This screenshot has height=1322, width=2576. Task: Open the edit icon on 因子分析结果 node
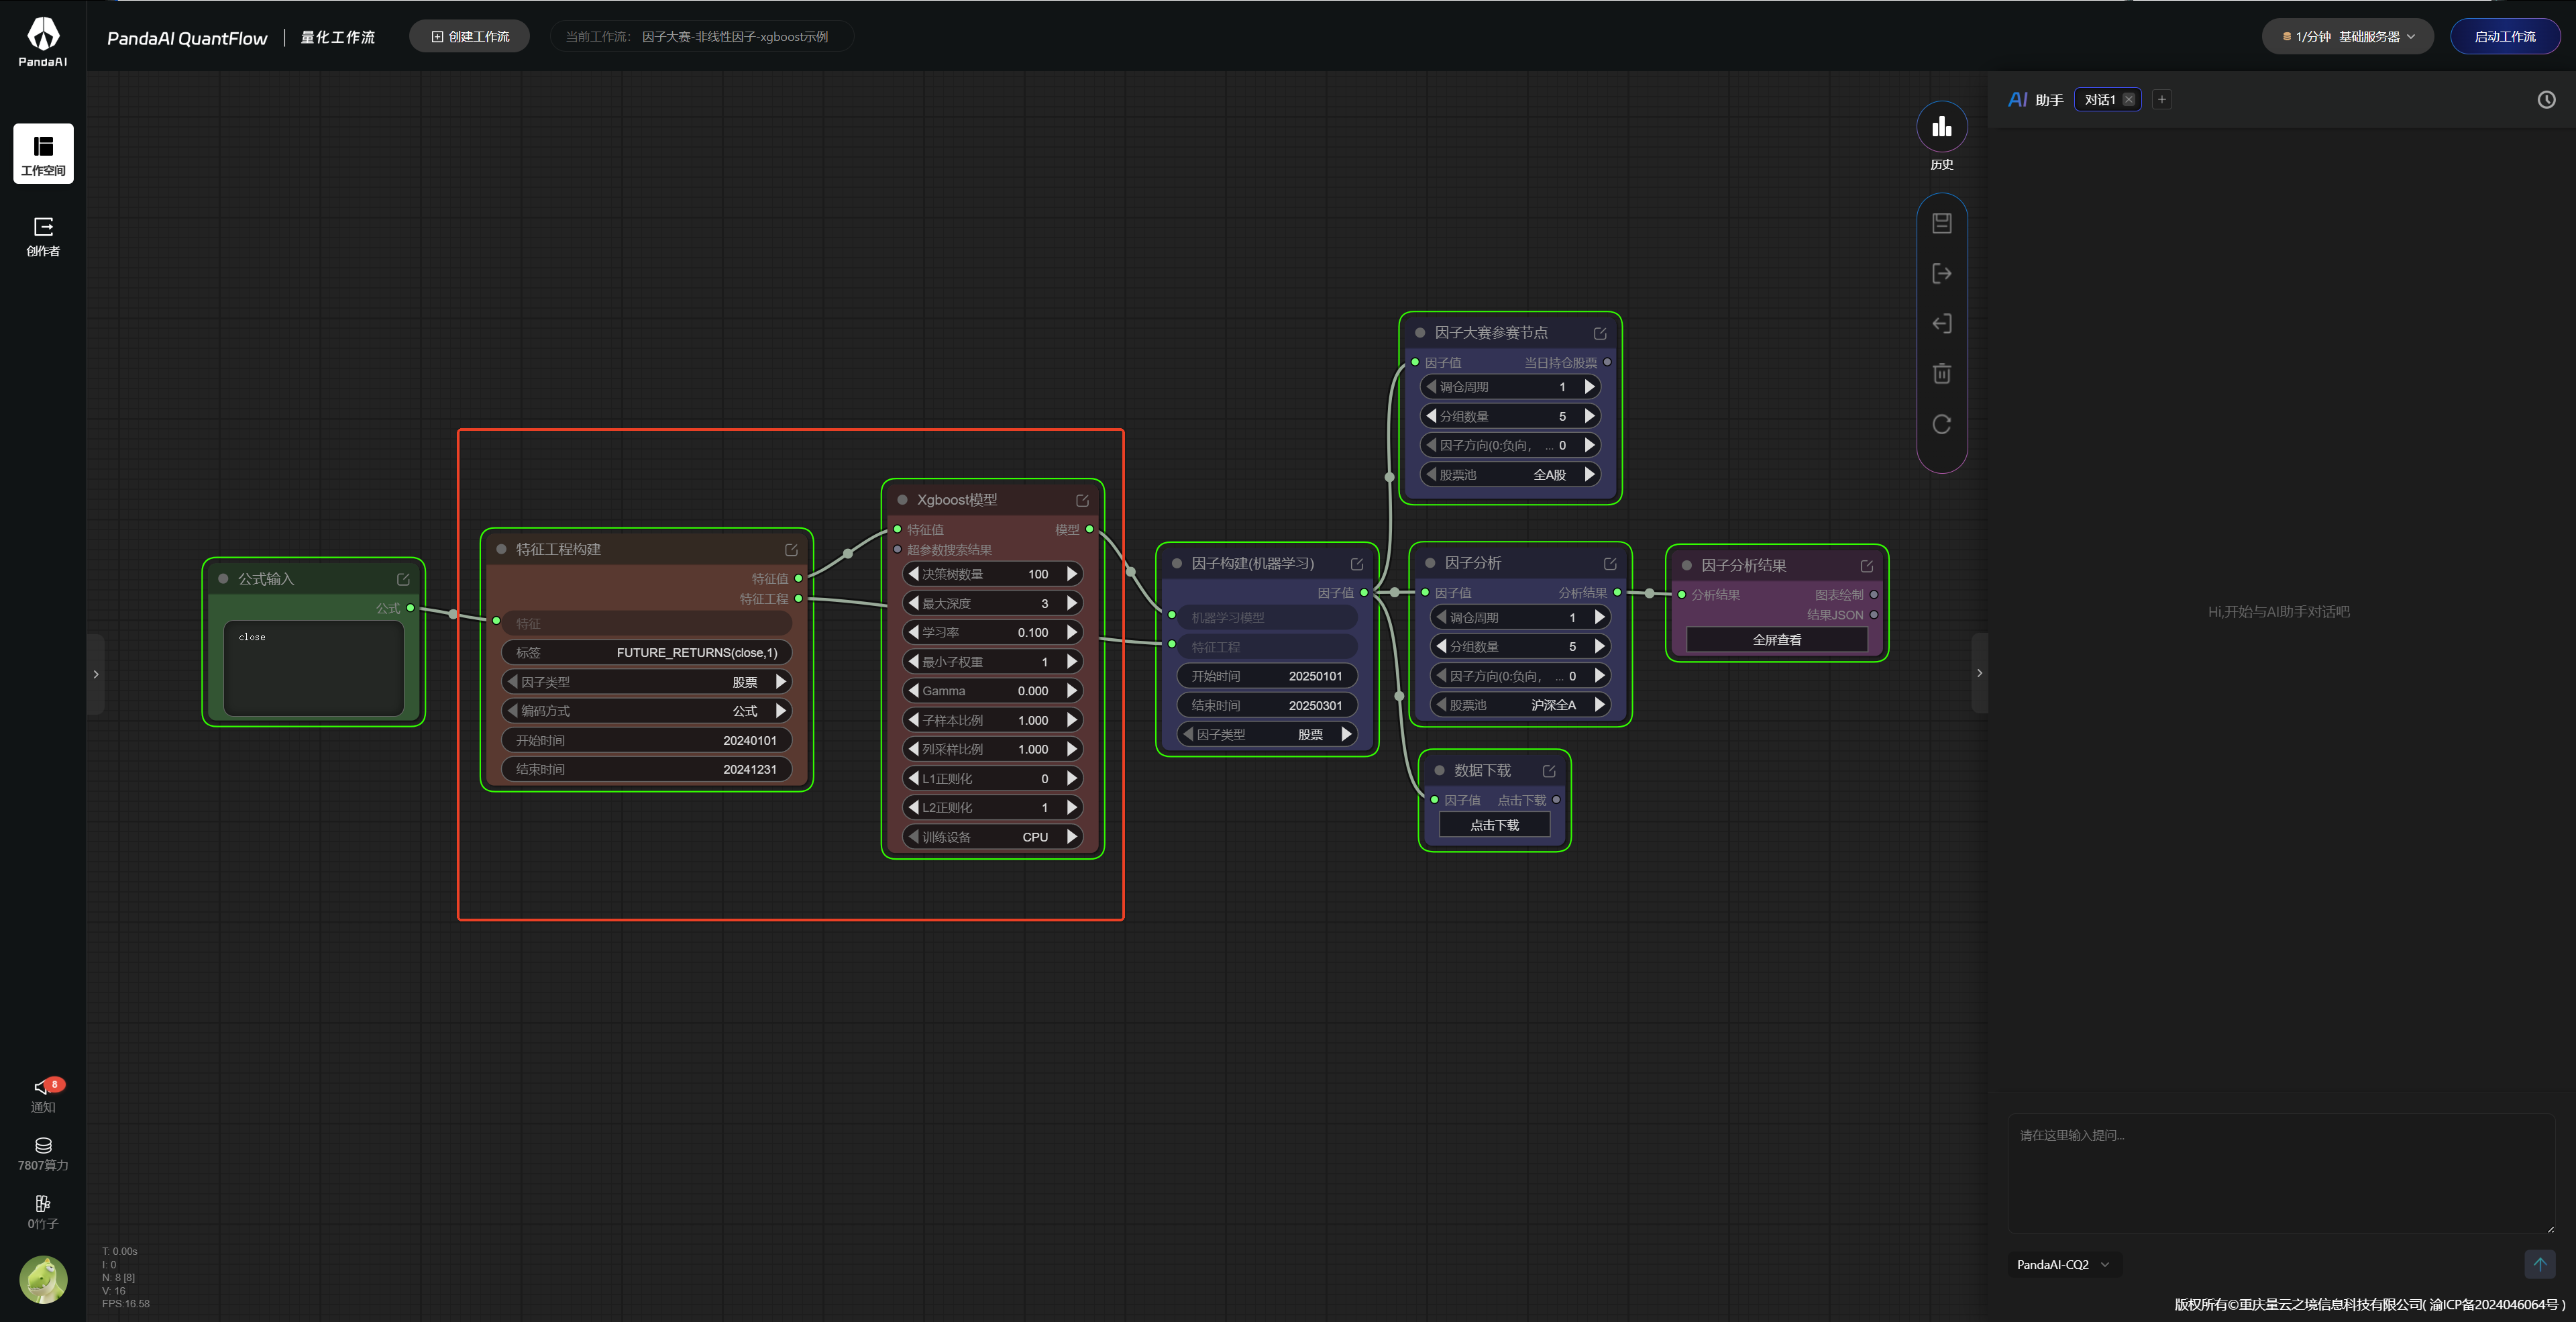pyautogui.click(x=1866, y=566)
